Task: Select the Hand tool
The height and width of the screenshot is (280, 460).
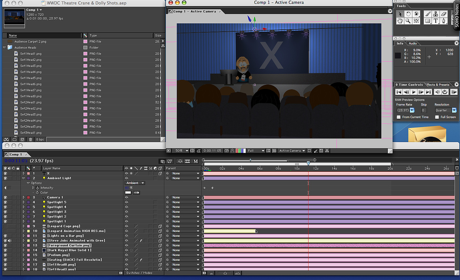Action: 400,21
